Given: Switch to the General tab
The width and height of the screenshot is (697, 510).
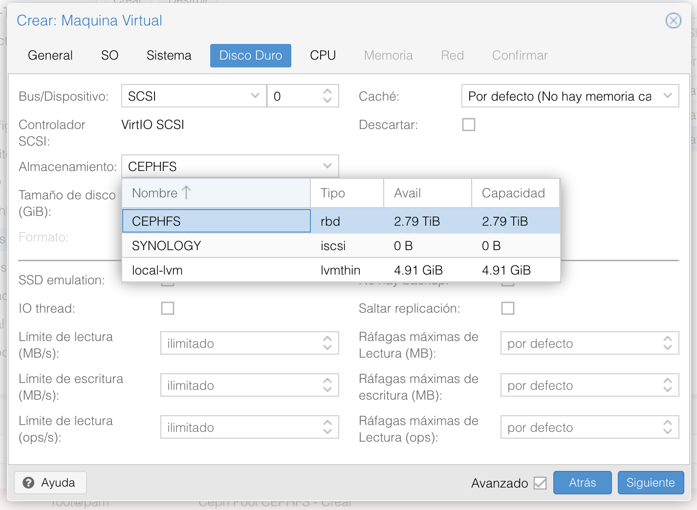Looking at the screenshot, I should (50, 55).
